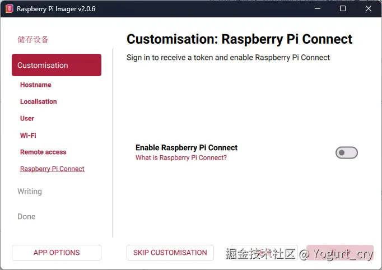Screen dimensions: 382x270
Task: Open the 'What is Raspberry Pi Connect?' link
Action: pyautogui.click(x=181, y=157)
